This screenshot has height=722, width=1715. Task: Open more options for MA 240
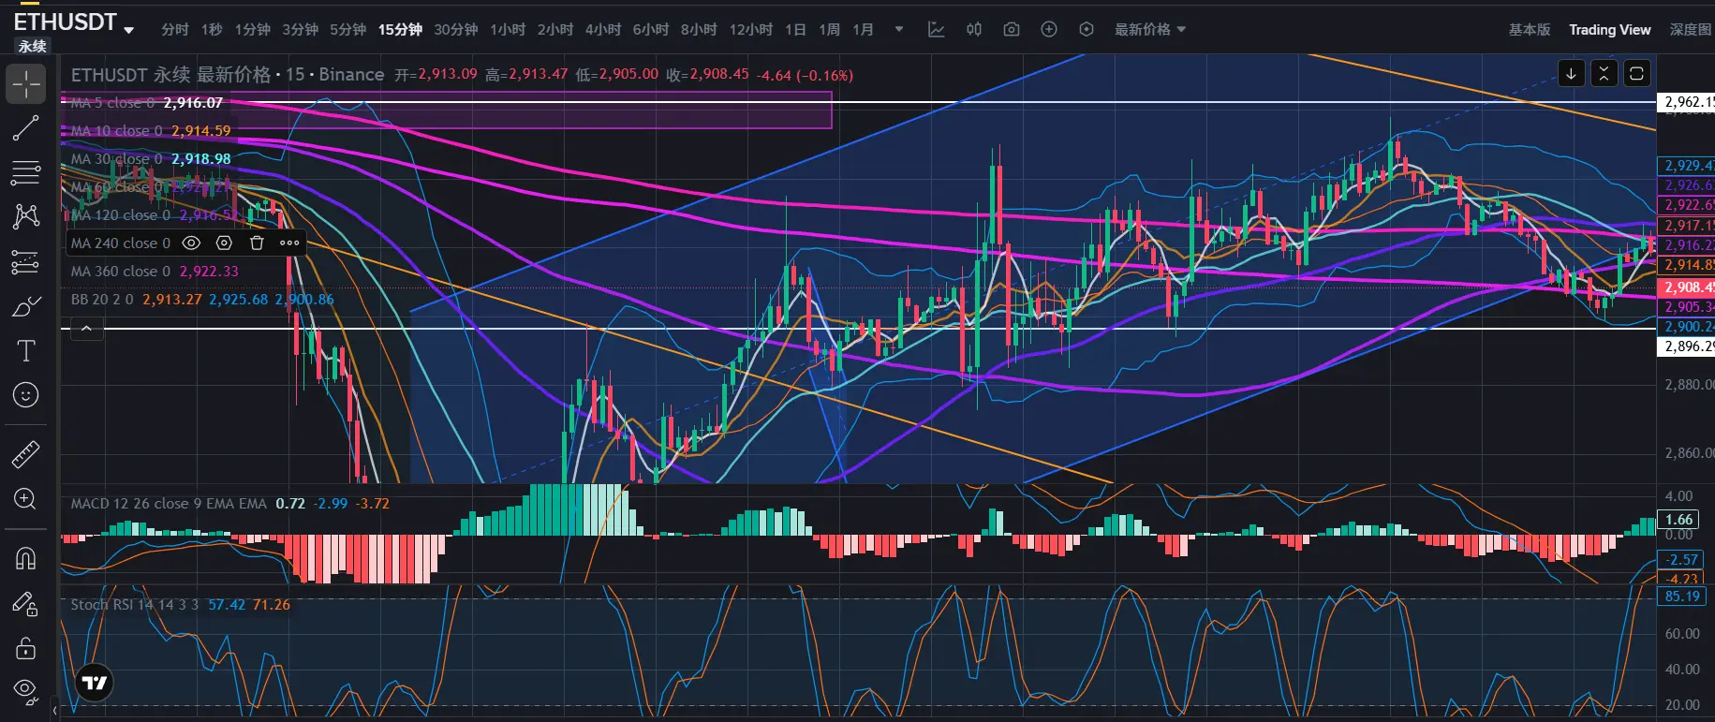pyautogui.click(x=289, y=243)
